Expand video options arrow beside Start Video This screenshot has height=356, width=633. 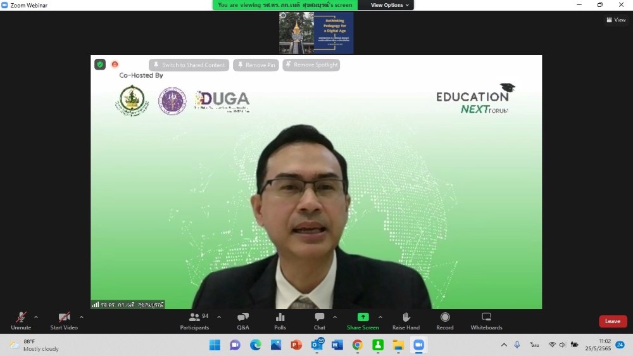[x=81, y=317]
